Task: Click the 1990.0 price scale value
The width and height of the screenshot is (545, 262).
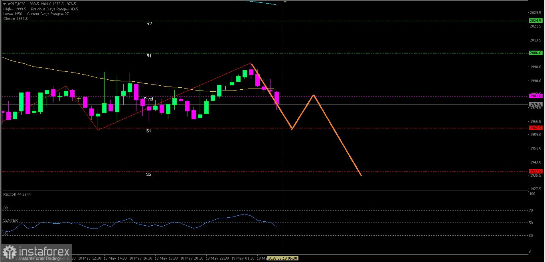Action: point(535,81)
